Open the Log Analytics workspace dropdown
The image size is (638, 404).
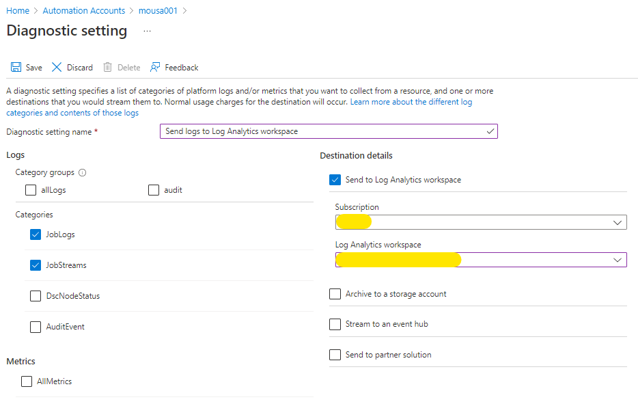point(618,260)
